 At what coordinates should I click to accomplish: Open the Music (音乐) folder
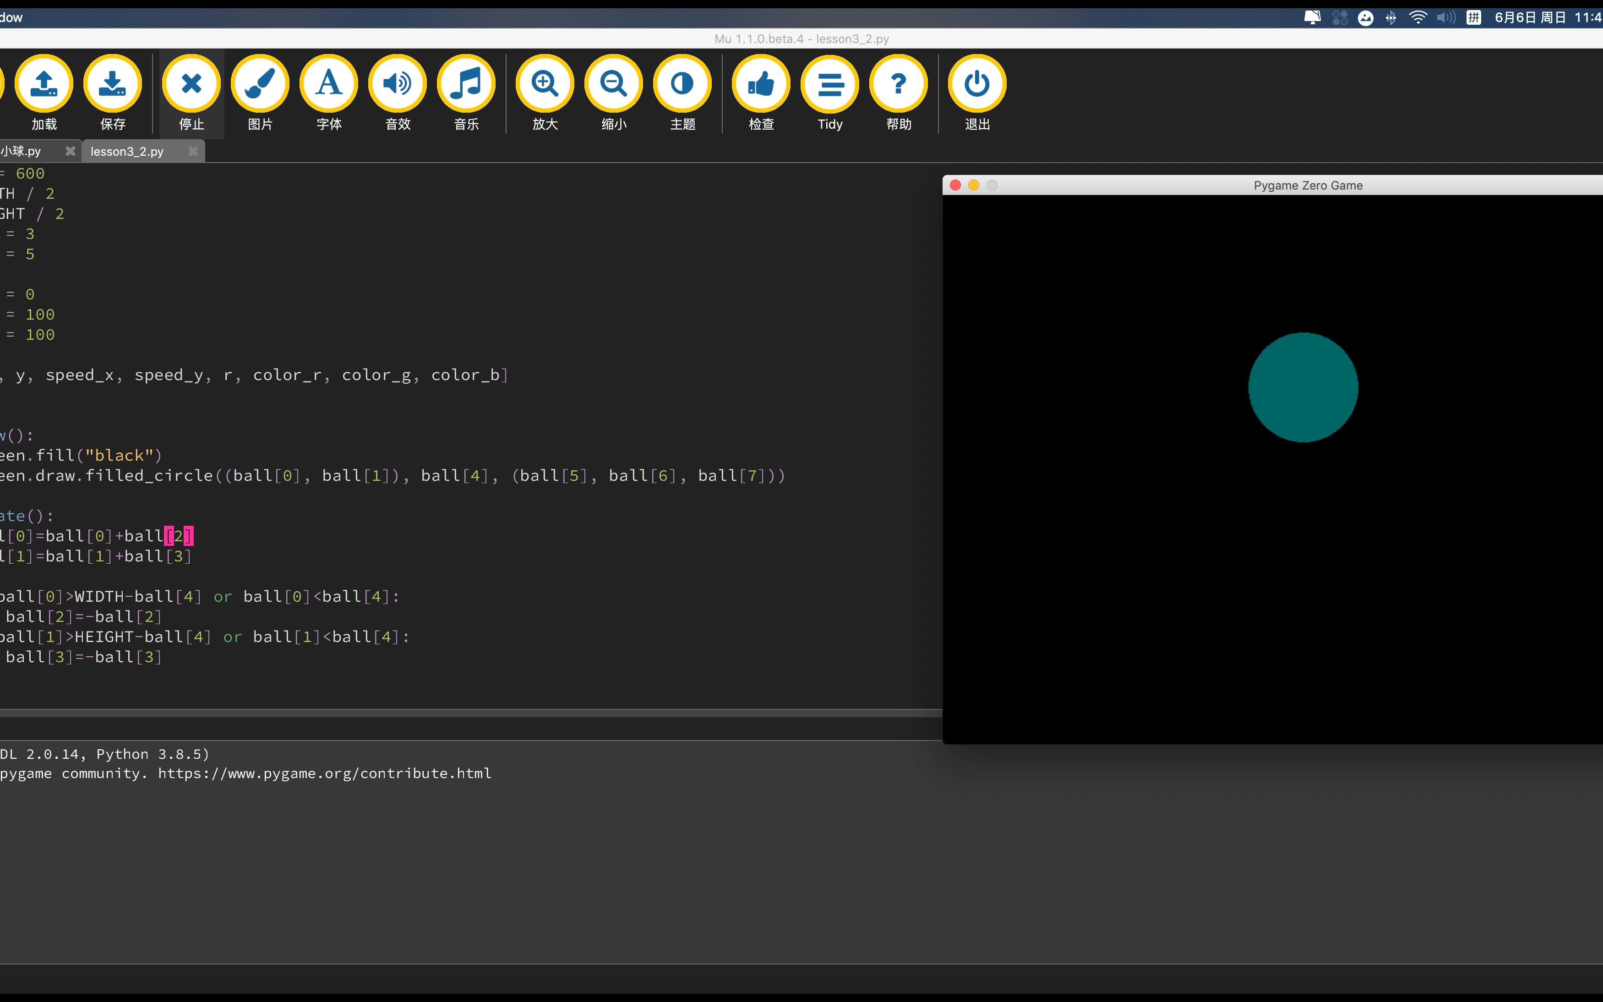point(467,84)
